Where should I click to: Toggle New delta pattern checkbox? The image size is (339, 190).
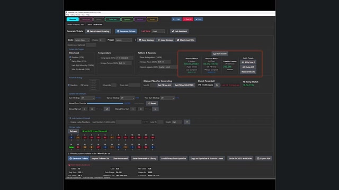[139, 58]
